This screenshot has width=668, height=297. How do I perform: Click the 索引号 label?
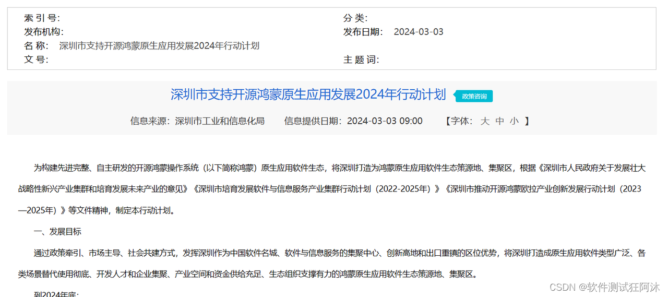[x=42, y=18]
